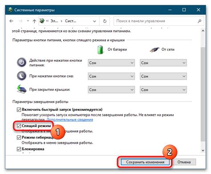Open the 'Дополнительные сведения' link
The image size is (211, 174).
click(x=70, y=120)
